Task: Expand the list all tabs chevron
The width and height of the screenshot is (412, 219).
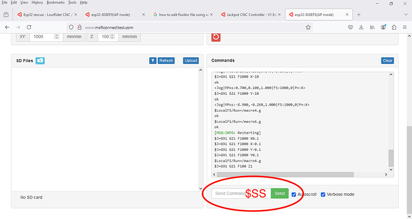Action: point(405,15)
